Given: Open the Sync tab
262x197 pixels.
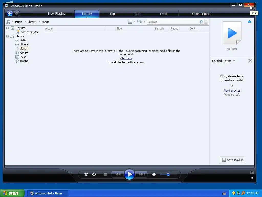Looking at the screenshot, I should [163, 14].
